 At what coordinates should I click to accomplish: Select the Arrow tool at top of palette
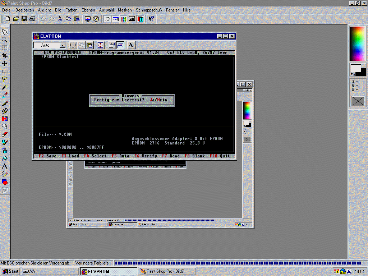coord(4,32)
